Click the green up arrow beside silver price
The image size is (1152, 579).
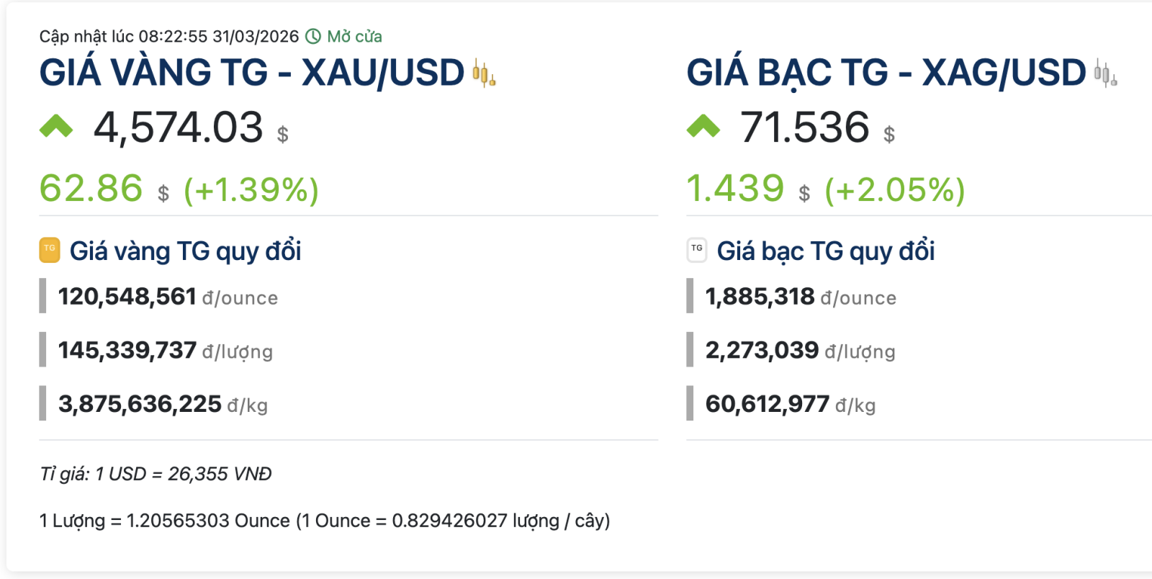703,127
